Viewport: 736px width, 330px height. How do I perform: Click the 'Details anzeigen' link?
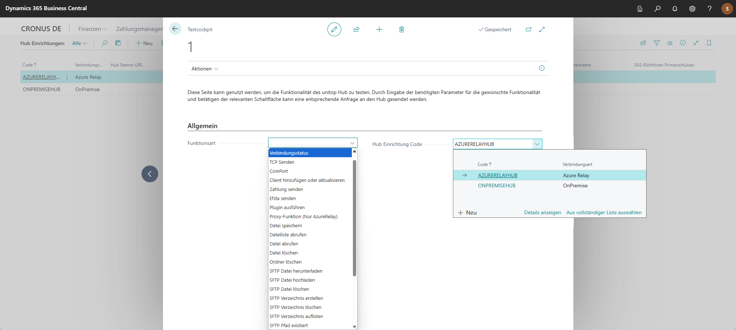[542, 213]
